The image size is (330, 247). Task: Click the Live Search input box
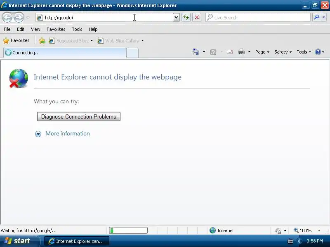tap(258, 17)
